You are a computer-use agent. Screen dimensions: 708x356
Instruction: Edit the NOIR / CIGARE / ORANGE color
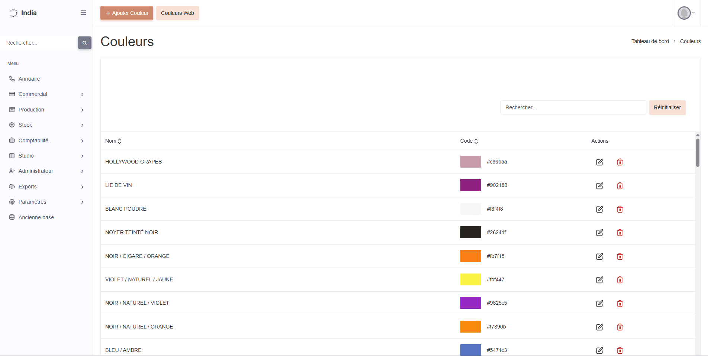(599, 256)
